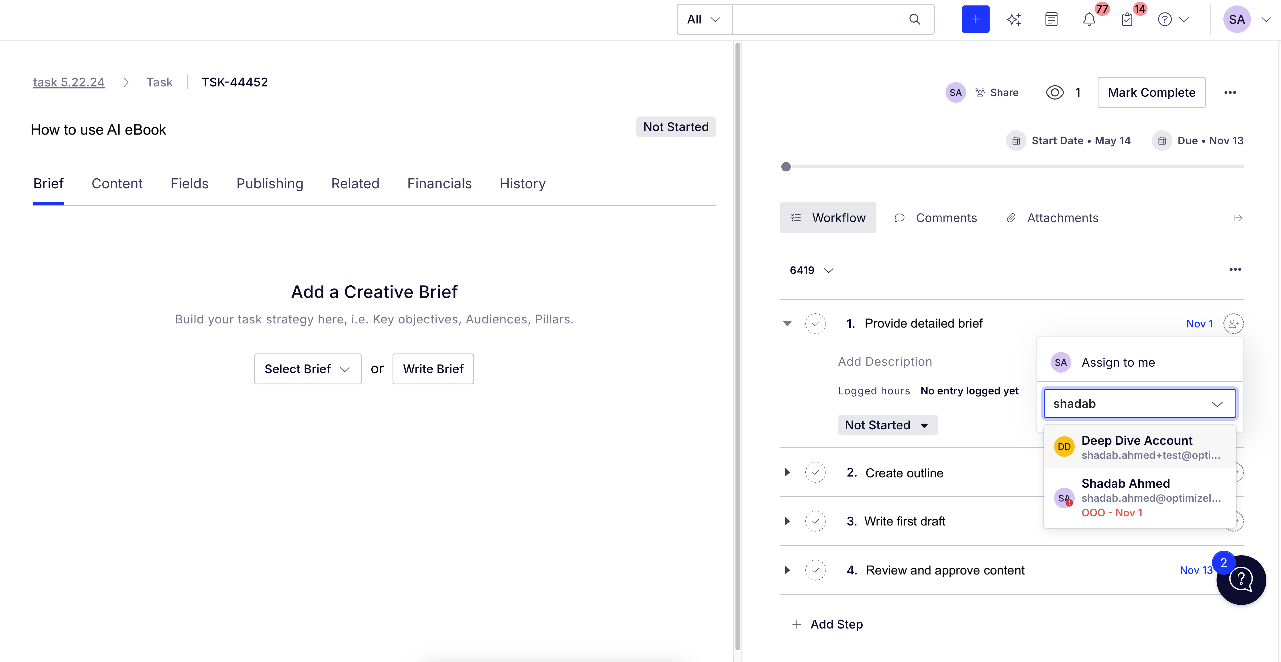Image resolution: width=1281 pixels, height=662 pixels.
Task: Open the help menu chevron in header
Action: click(x=1184, y=19)
